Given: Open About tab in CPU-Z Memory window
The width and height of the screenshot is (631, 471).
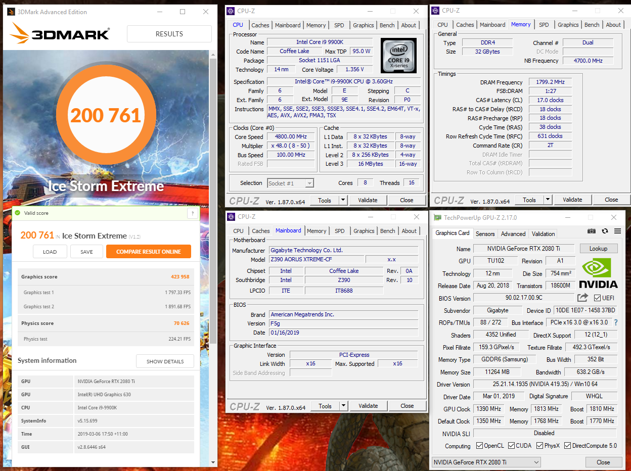Looking at the screenshot, I should pyautogui.click(x=613, y=25).
